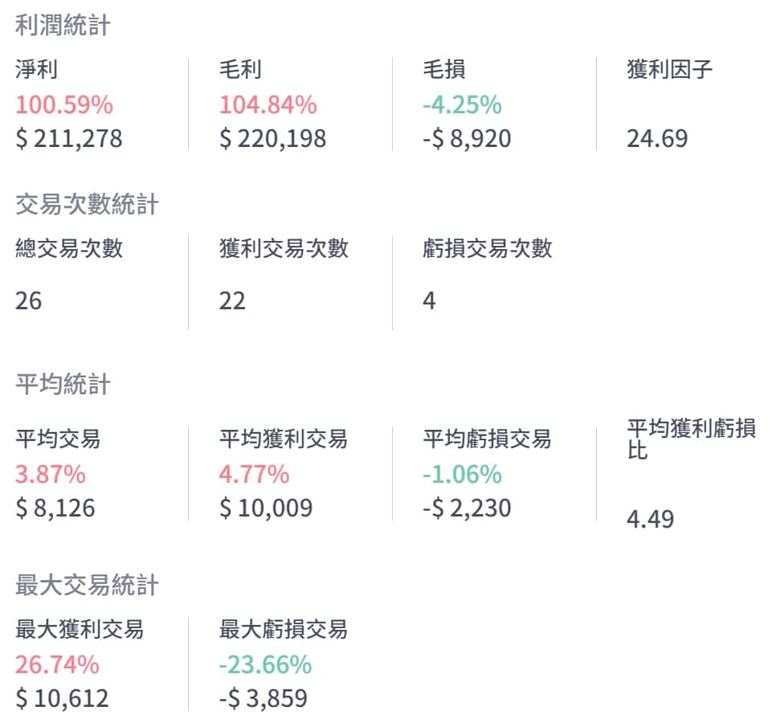Select the 平均交易 percentage 3.87%
This screenshot has width=776, height=723.
[51, 474]
